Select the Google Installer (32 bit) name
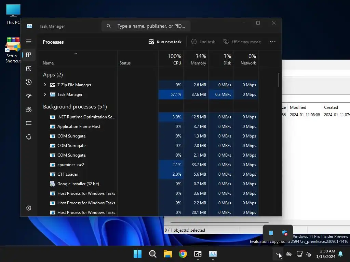The image size is (350, 262). point(78,184)
